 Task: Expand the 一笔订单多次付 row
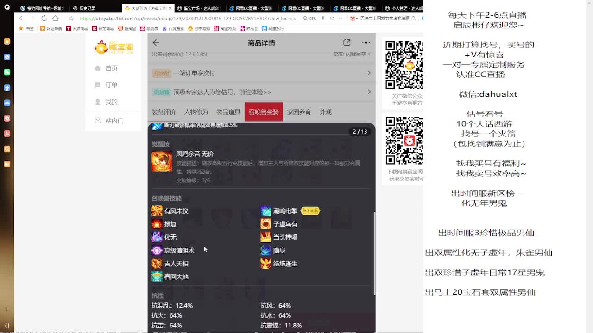[261, 73]
